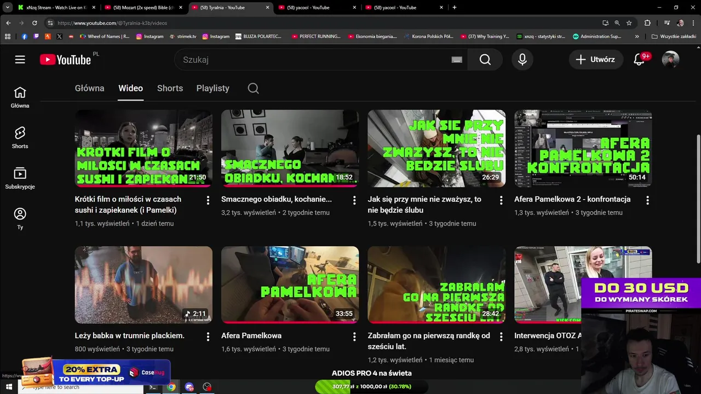
Task: Open 'Afera Pamelkowa 2 - konfrontacja' title link
Action: (x=572, y=199)
